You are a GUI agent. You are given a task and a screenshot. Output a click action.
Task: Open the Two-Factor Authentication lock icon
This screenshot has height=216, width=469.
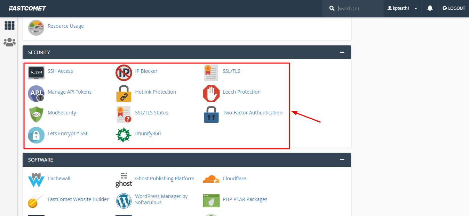coord(211,114)
